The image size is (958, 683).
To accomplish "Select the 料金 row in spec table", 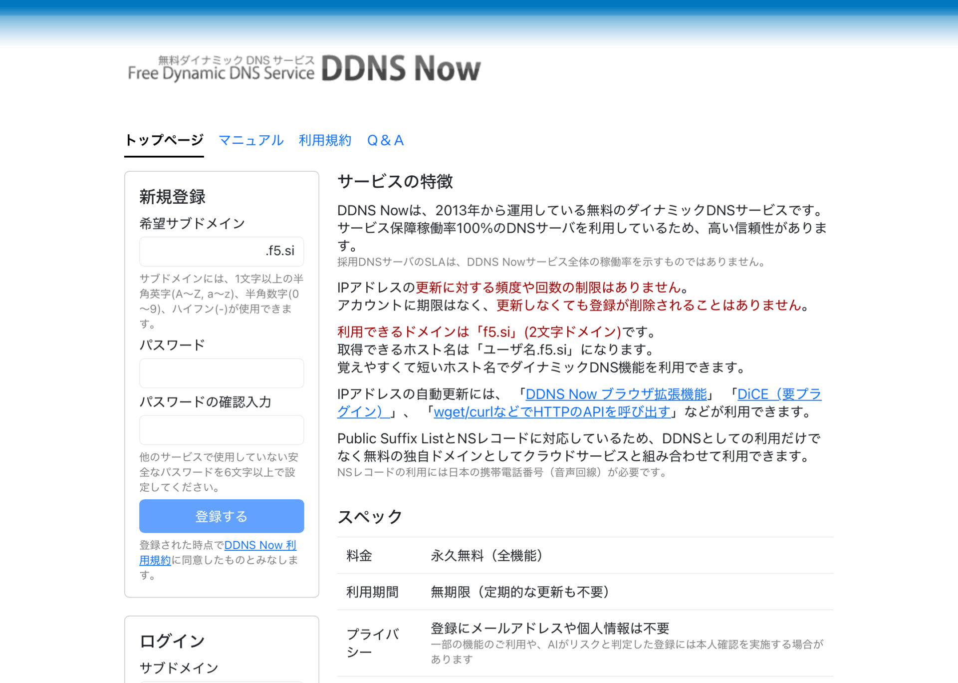I will [359, 556].
